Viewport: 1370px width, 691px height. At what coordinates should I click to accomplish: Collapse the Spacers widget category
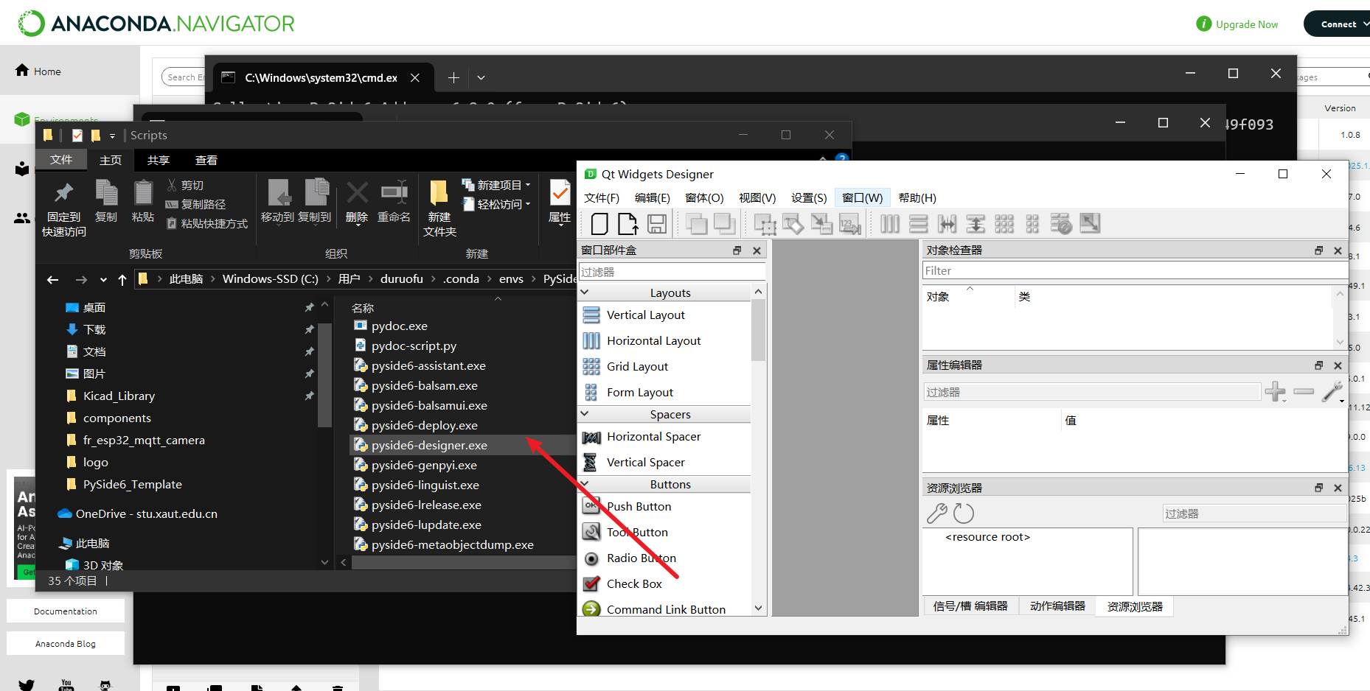tap(585, 414)
